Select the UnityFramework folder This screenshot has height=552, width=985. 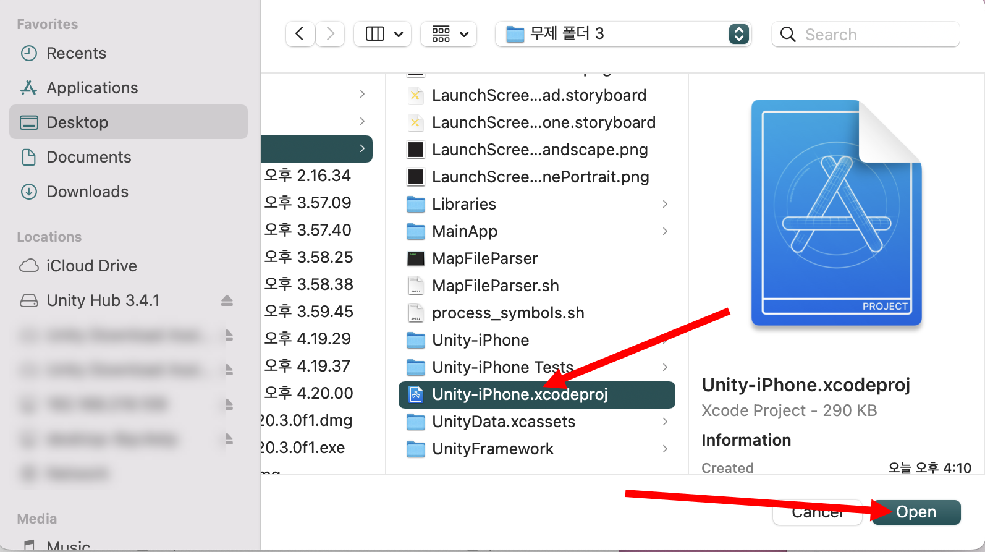point(537,449)
